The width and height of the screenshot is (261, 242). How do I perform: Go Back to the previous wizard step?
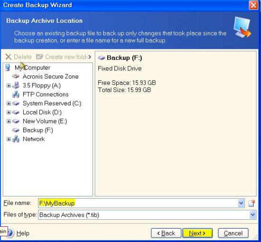click(166, 233)
